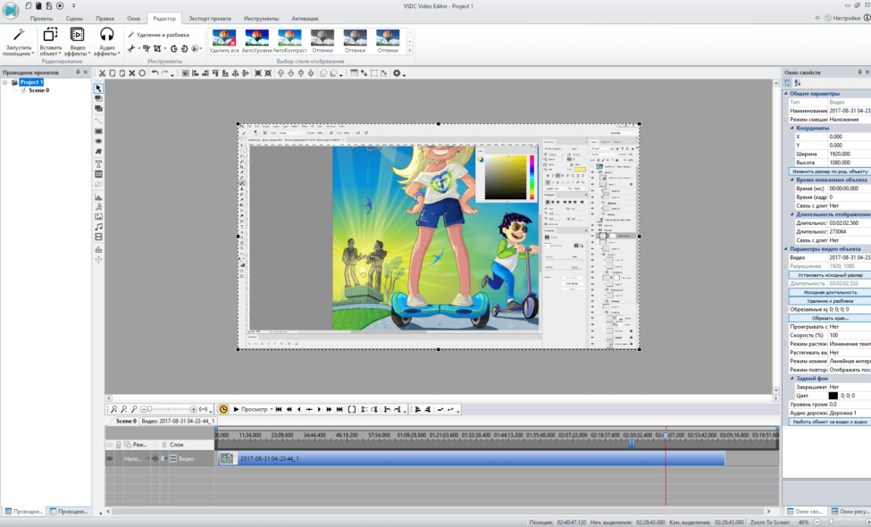
Task: Open the Экспорт проекта ribbon tab
Action: [x=209, y=18]
